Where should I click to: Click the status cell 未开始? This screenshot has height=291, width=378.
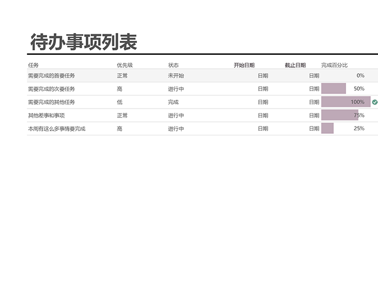(176, 76)
